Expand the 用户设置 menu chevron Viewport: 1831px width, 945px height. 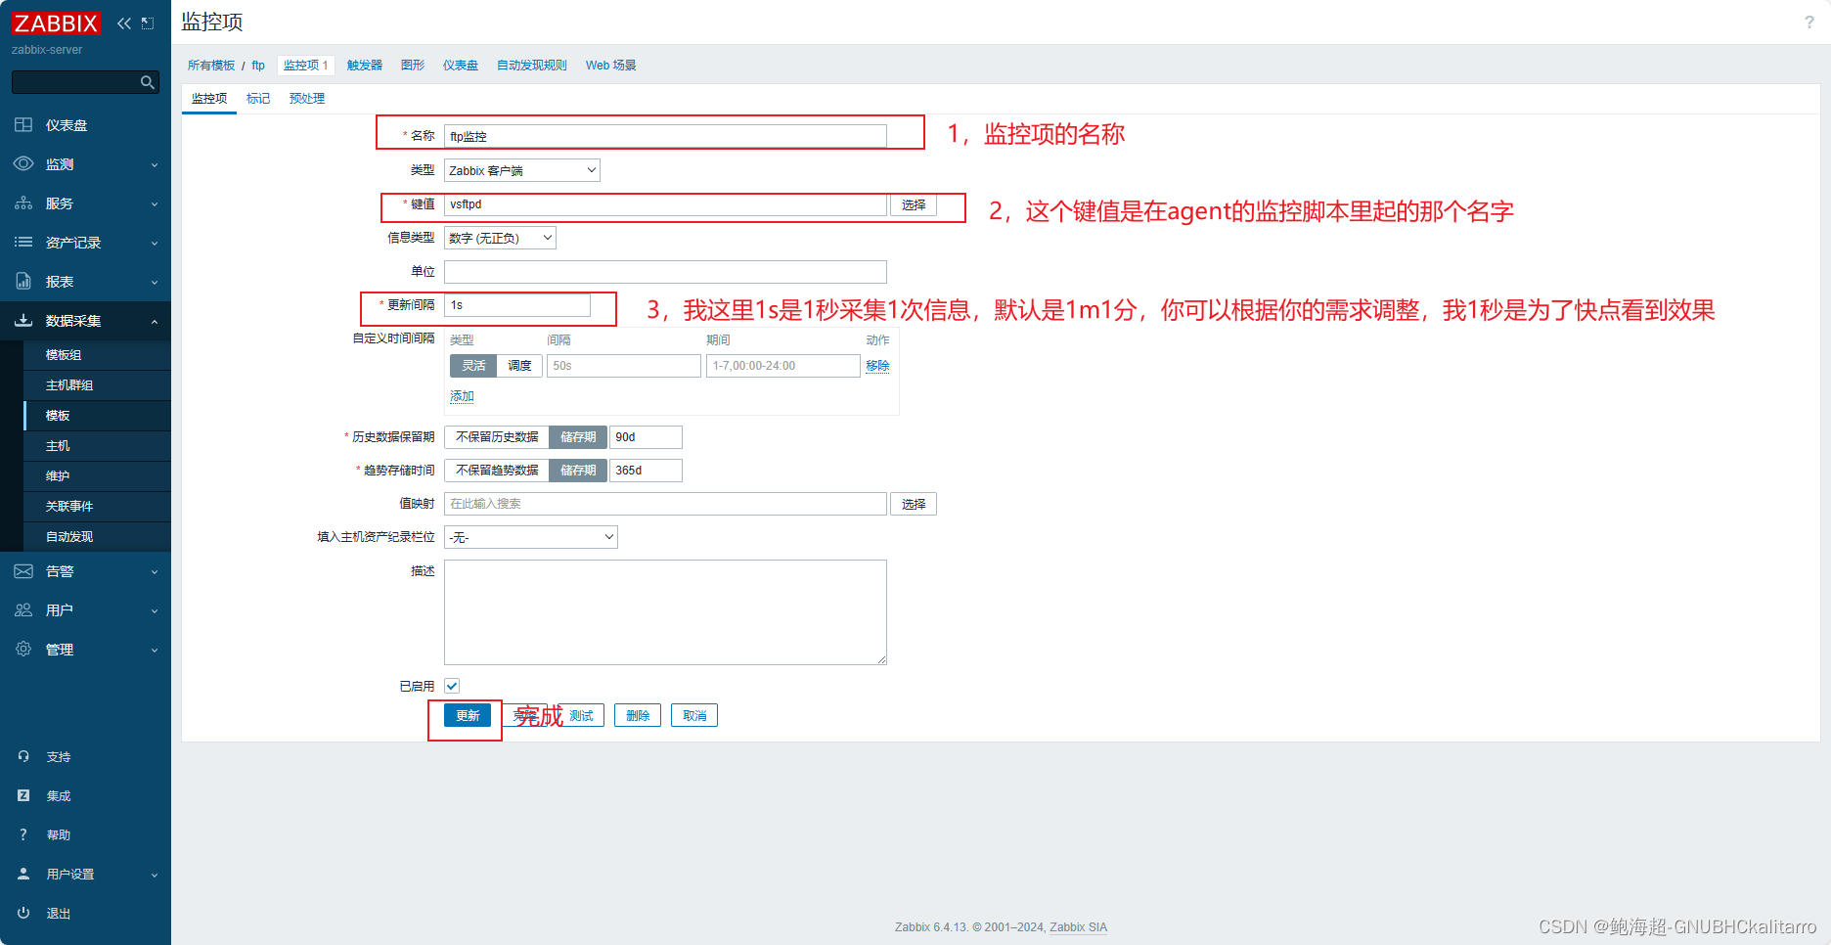click(155, 876)
